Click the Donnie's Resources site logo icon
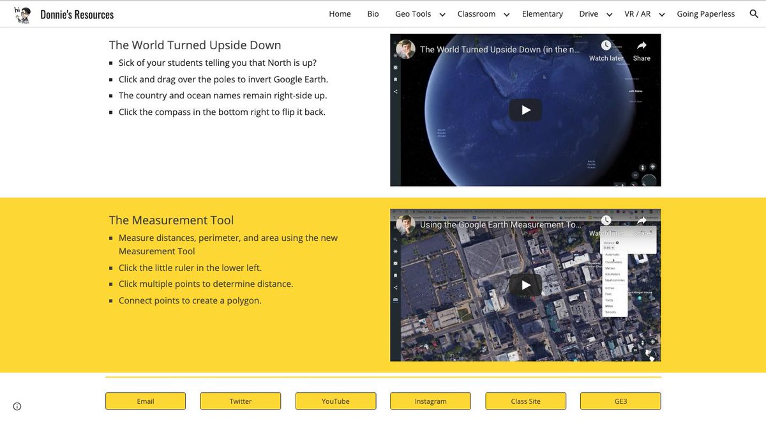The width and height of the screenshot is (766, 423). [x=23, y=14]
